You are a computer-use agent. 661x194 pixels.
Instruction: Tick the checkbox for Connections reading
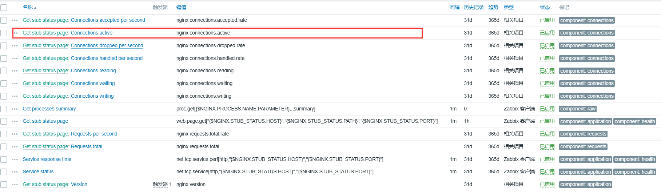[4, 71]
